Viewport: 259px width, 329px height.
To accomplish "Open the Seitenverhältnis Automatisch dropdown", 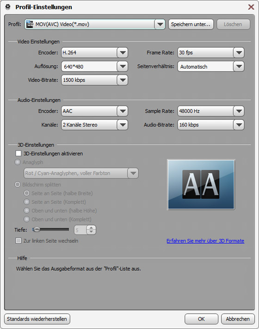I will pyautogui.click(x=239, y=67).
